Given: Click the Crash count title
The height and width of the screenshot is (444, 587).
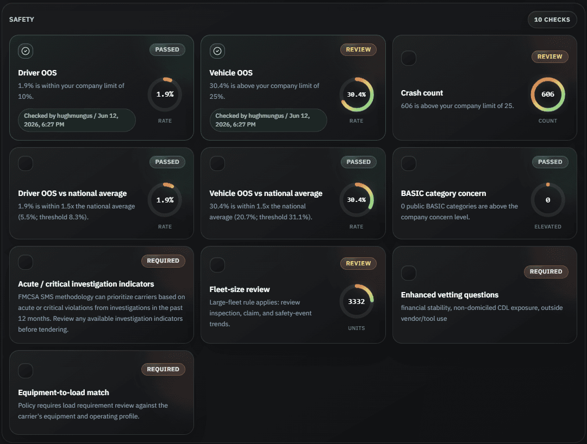Looking at the screenshot, I should point(422,93).
